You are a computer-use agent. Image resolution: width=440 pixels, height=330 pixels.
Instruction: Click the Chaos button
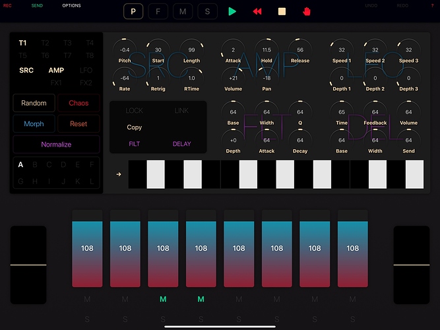point(79,103)
